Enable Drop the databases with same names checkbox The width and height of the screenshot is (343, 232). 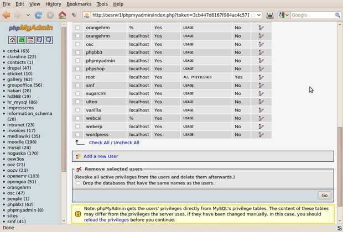coord(78,183)
